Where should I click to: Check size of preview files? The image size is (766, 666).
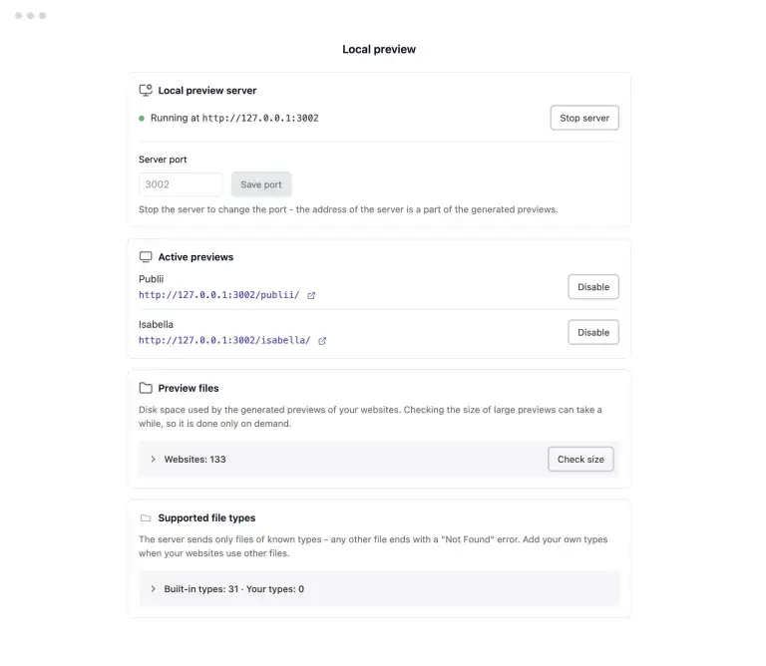point(580,459)
